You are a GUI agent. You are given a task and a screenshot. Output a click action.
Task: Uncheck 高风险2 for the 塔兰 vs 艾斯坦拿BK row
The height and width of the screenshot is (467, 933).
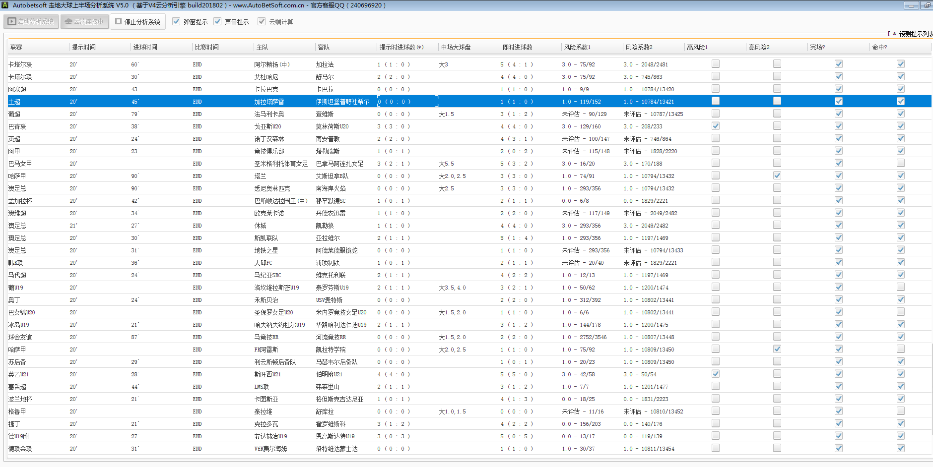777,175
